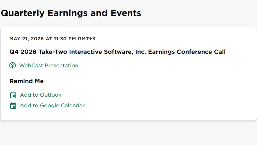Click the 11:30 PM time text

coord(65,39)
